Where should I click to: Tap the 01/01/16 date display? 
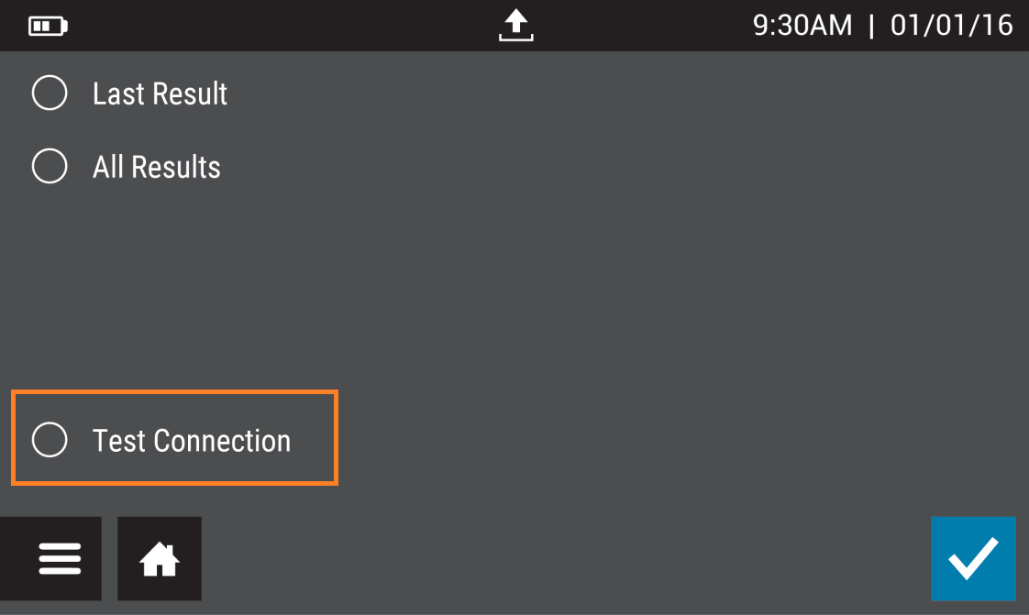[951, 26]
